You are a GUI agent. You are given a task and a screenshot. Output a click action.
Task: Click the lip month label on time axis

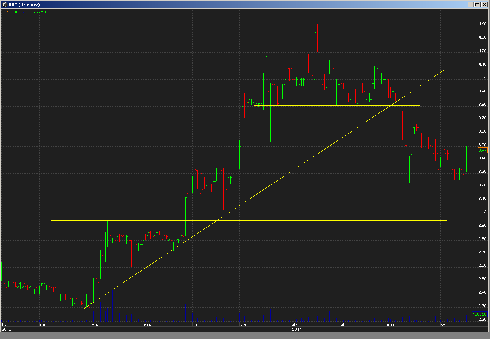click(4, 324)
